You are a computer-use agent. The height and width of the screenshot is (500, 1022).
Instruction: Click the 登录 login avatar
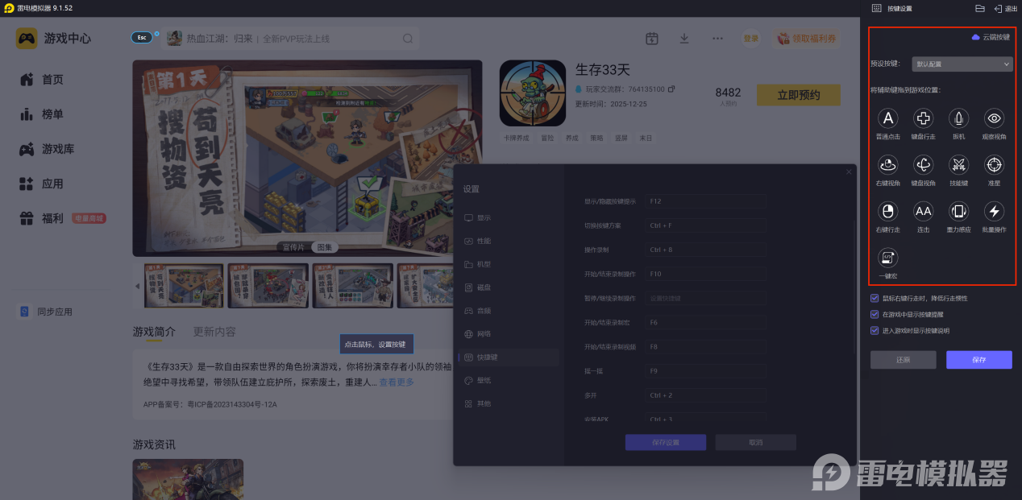click(751, 38)
